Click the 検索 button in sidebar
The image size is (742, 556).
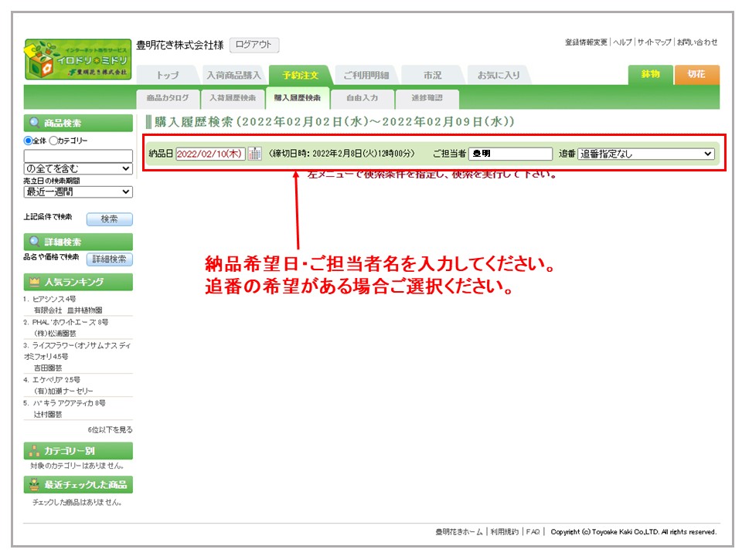pos(109,219)
